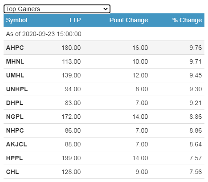
Task: Select the CHL stock symbol
Action: click(12, 172)
